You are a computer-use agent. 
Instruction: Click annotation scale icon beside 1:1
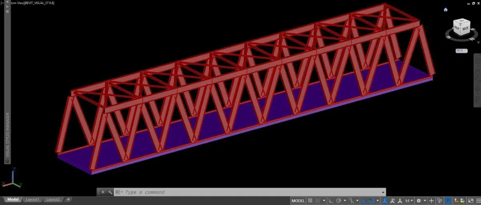pos(400,201)
